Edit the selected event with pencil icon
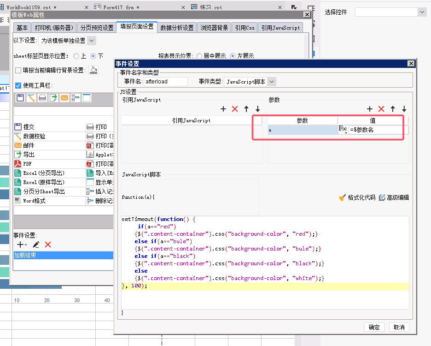 click(x=36, y=245)
